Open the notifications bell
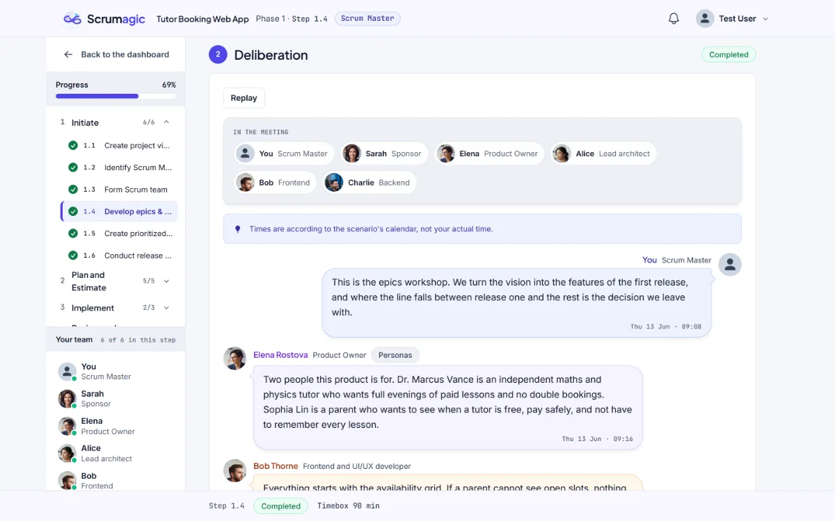 [x=674, y=19]
